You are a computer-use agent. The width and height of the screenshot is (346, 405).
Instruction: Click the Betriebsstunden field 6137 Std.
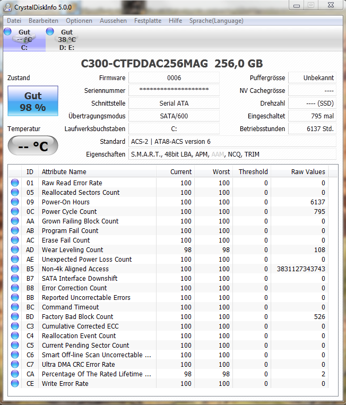312,128
